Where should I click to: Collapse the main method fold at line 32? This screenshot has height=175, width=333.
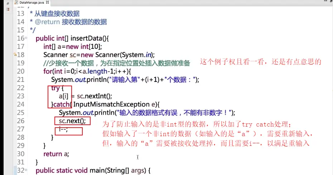pyautogui.click(x=26, y=170)
